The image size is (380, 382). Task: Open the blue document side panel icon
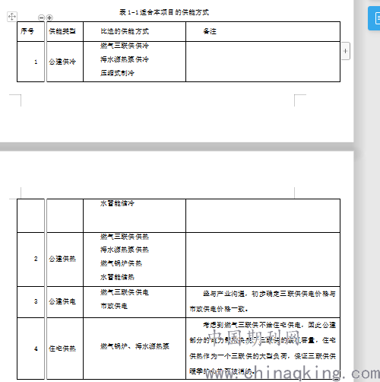(x=375, y=18)
